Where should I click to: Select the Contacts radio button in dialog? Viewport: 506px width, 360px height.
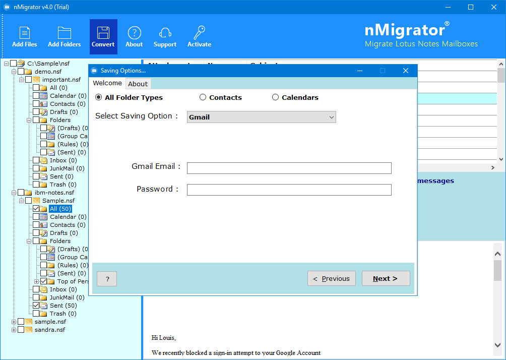click(x=203, y=97)
